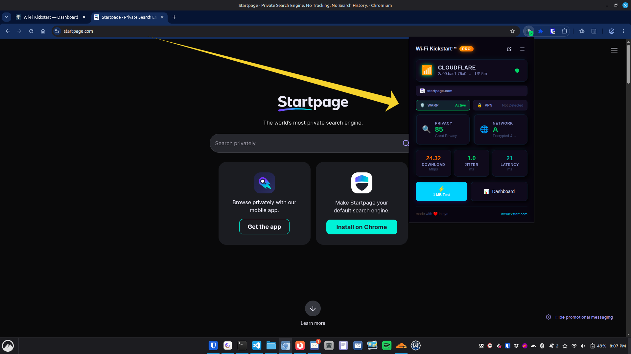This screenshot has width=631, height=354.
Task: Open a new browser tab
Action: pos(174,17)
